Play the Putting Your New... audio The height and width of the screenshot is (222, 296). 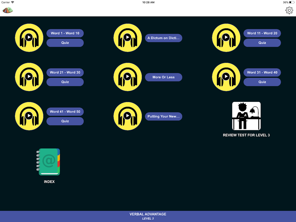[x=128, y=116]
